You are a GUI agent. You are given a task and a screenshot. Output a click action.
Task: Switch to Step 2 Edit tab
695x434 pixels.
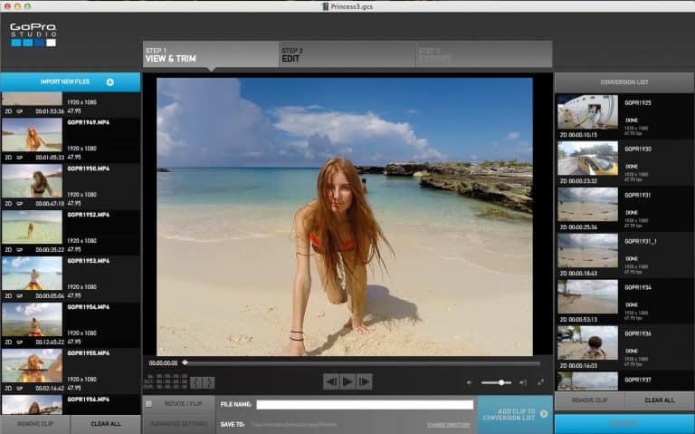pyautogui.click(x=346, y=55)
